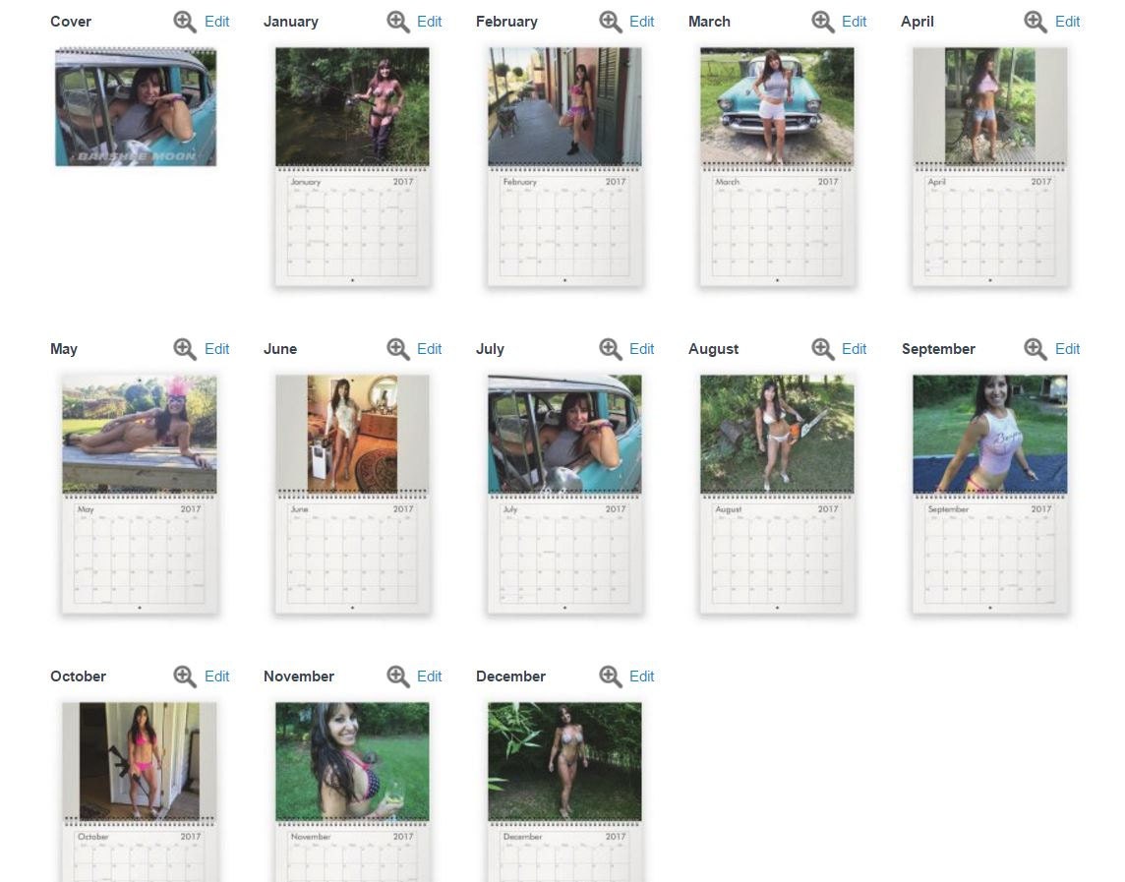Image resolution: width=1125 pixels, height=882 pixels.
Task: Edit the Cover page
Action: [x=216, y=22]
